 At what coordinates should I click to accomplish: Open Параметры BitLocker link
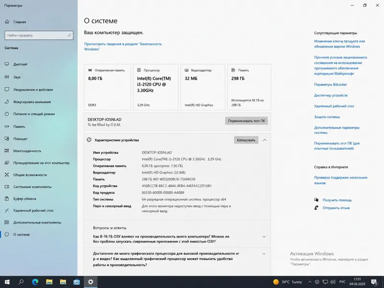pos(330,84)
